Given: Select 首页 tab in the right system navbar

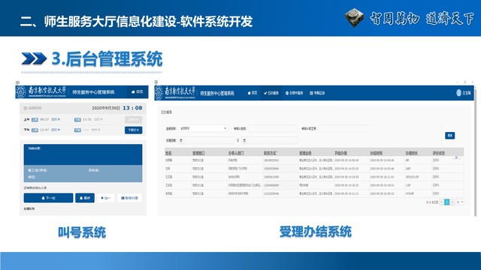Looking at the screenshot, I should [x=253, y=93].
